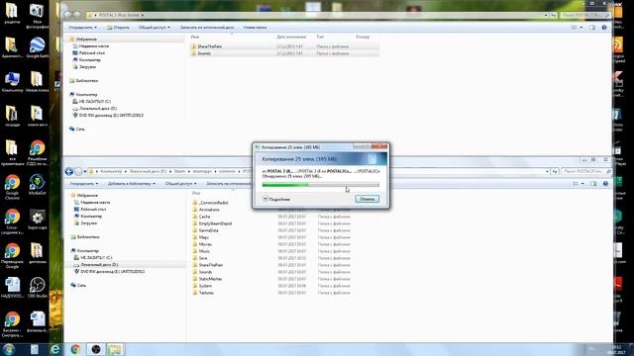Open Общий доступ menu in the upper window

tap(155, 28)
